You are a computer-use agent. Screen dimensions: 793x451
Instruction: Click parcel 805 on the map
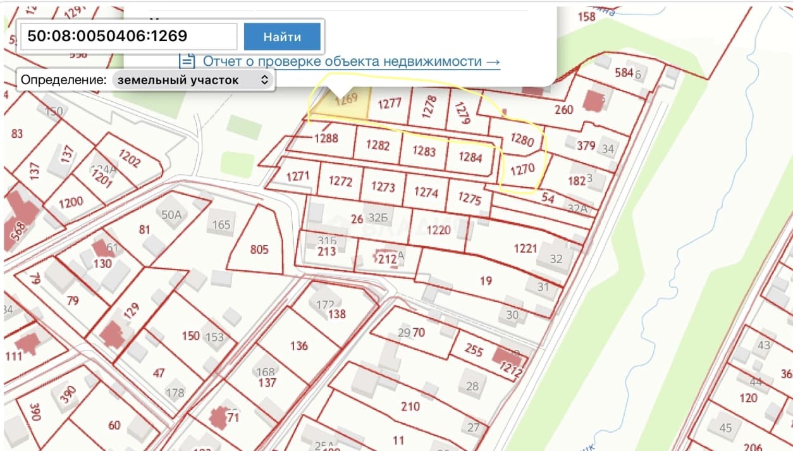tap(259, 249)
